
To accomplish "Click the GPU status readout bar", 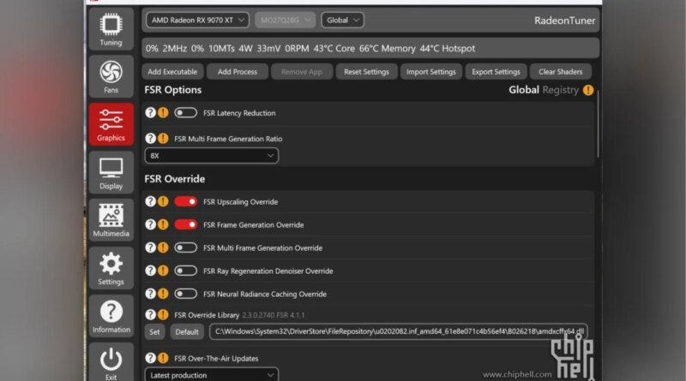I will click(x=370, y=48).
